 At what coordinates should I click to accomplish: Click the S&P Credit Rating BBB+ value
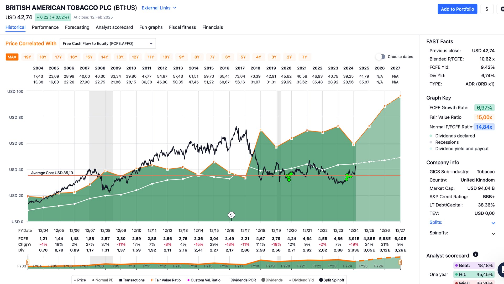(489, 197)
